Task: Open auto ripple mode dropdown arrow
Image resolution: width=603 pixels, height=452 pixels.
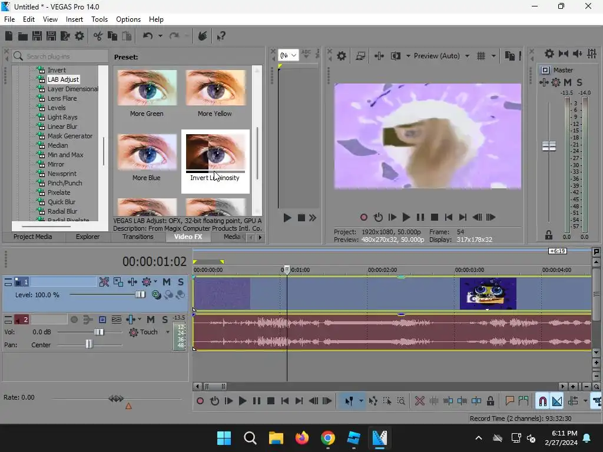Action: tap(585, 401)
